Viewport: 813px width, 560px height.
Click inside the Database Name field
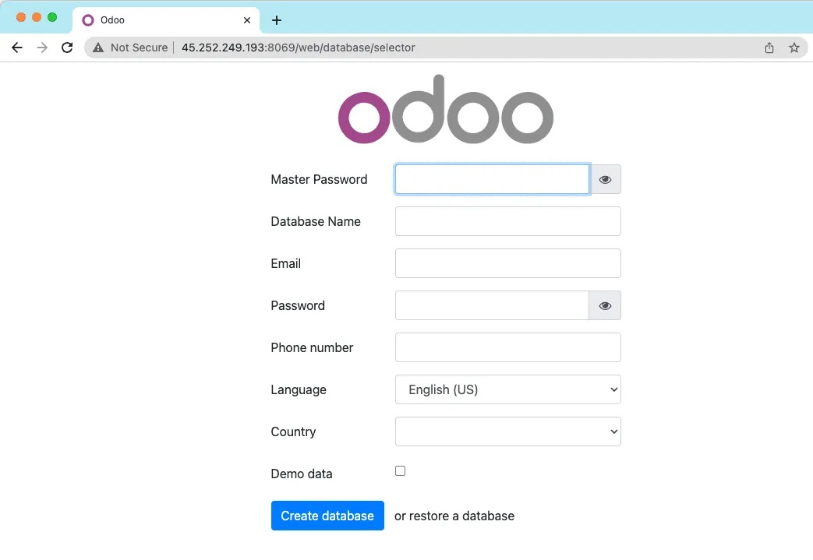[x=507, y=221]
